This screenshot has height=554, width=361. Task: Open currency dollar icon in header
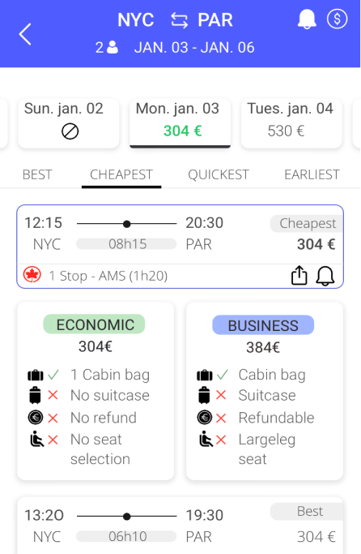pyautogui.click(x=337, y=19)
